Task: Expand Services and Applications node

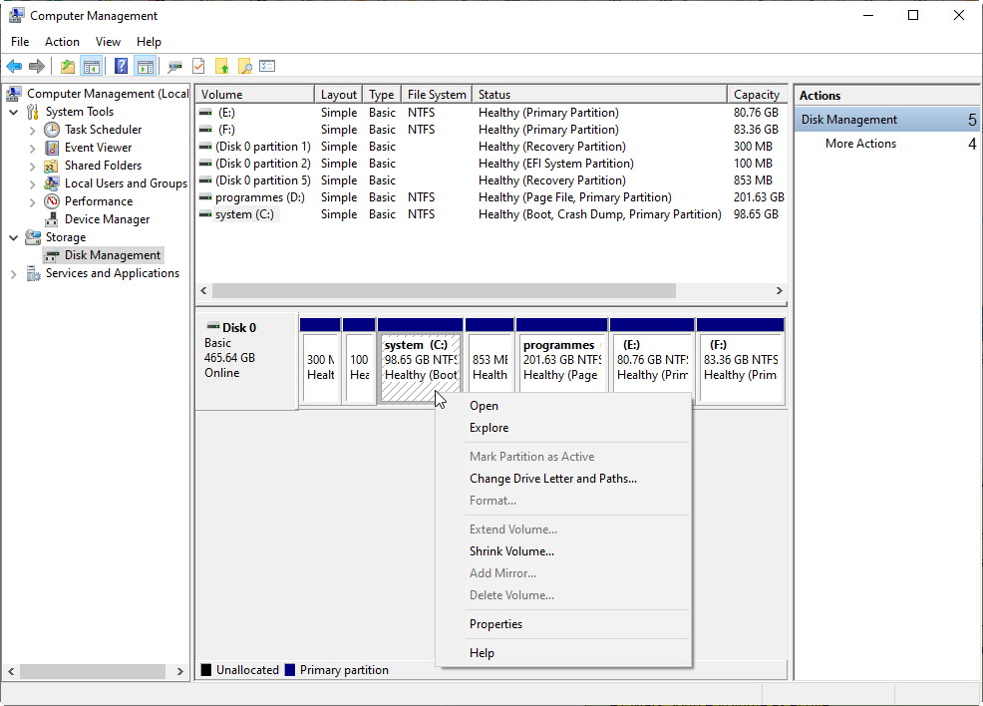Action: click(14, 274)
